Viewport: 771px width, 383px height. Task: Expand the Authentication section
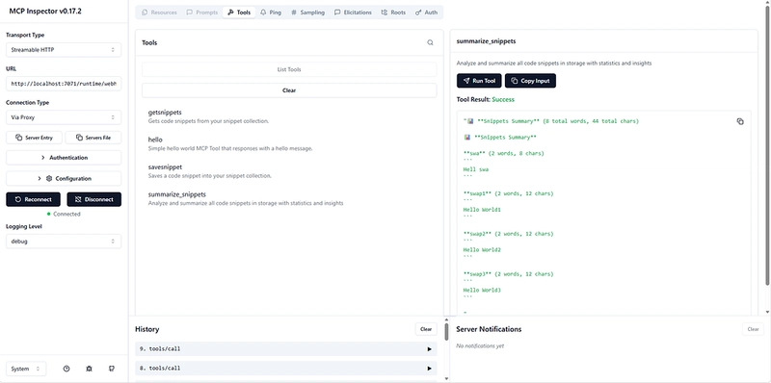point(64,158)
